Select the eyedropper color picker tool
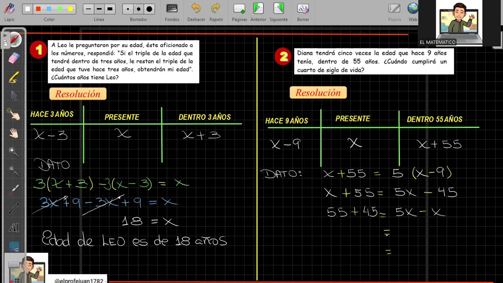The height and width of the screenshot is (283, 503). tap(14, 190)
